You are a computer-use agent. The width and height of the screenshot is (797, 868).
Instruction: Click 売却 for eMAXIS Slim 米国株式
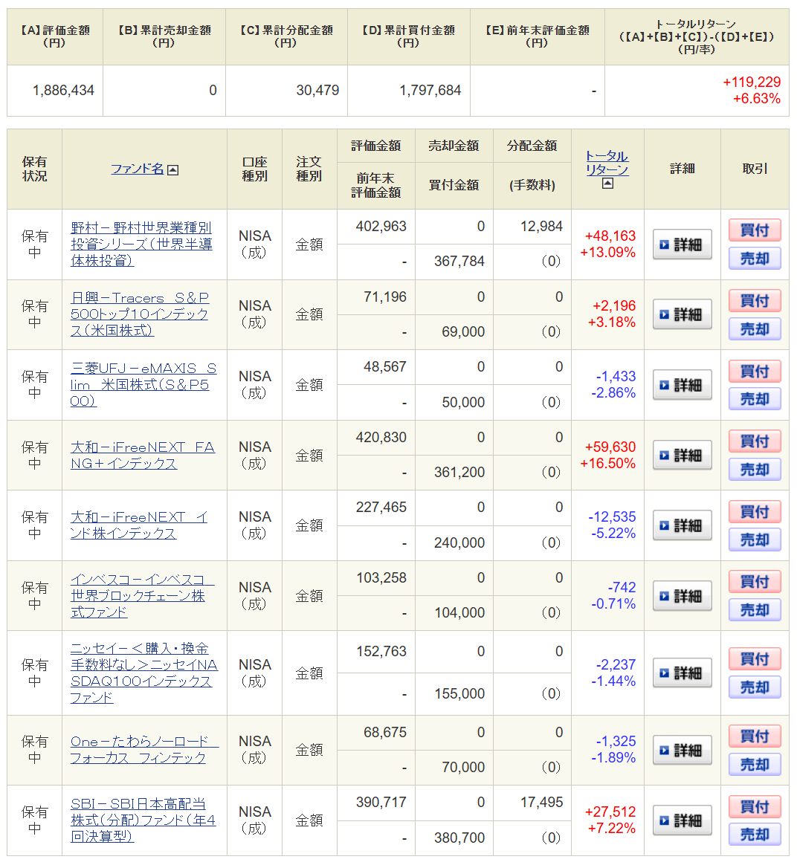(755, 399)
